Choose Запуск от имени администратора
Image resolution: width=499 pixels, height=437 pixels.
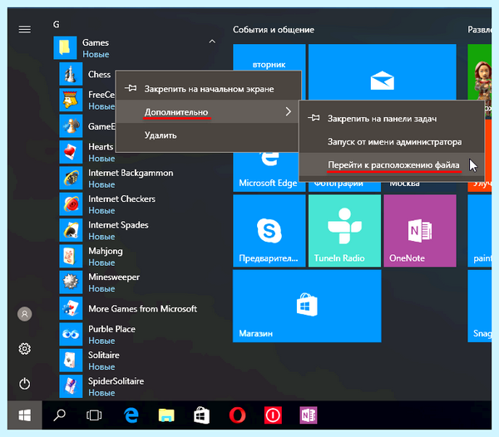click(392, 142)
